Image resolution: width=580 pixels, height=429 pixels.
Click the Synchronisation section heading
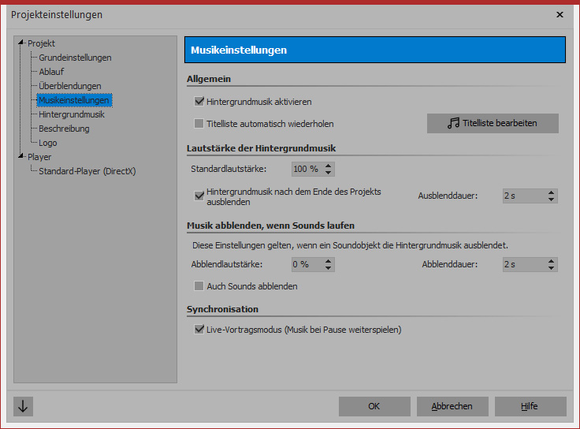click(x=222, y=309)
